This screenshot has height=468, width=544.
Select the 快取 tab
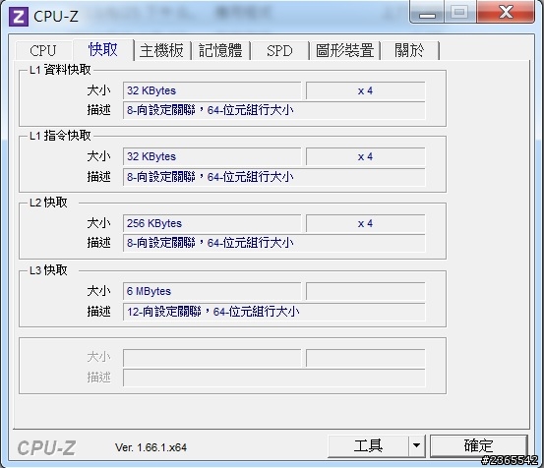point(103,49)
